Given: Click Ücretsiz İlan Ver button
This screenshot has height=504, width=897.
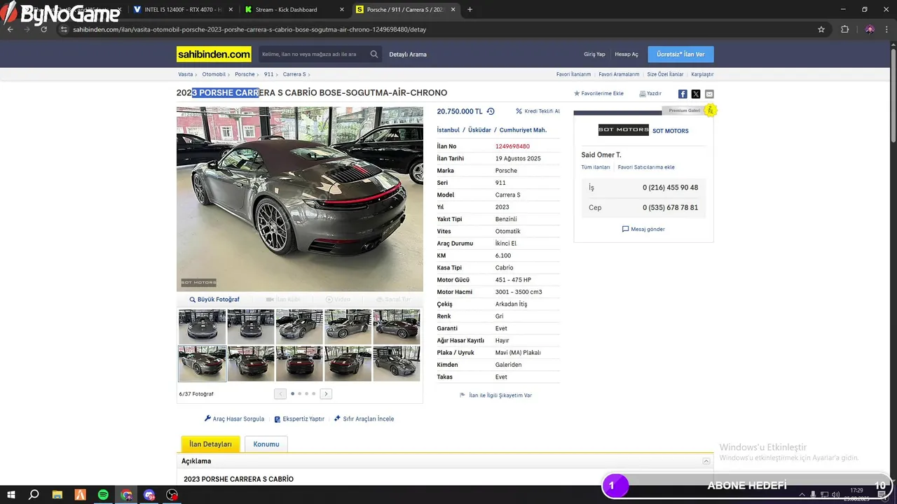Looking at the screenshot, I should coord(680,54).
